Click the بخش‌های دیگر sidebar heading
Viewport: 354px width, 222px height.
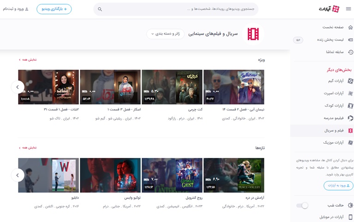pos(339,70)
